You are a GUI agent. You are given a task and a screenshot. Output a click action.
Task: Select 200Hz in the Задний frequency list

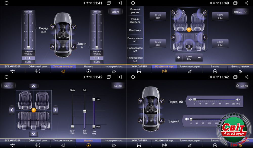[97, 54]
